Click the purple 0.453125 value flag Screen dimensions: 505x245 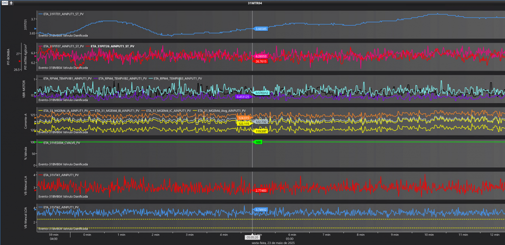(245, 97)
